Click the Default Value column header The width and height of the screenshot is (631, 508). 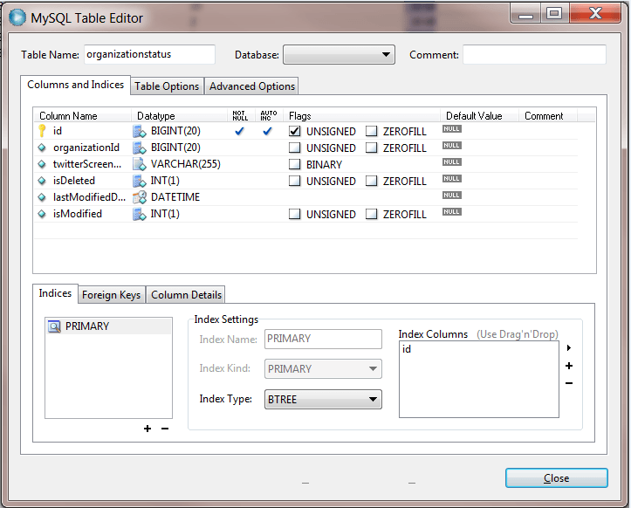pyautogui.click(x=474, y=116)
